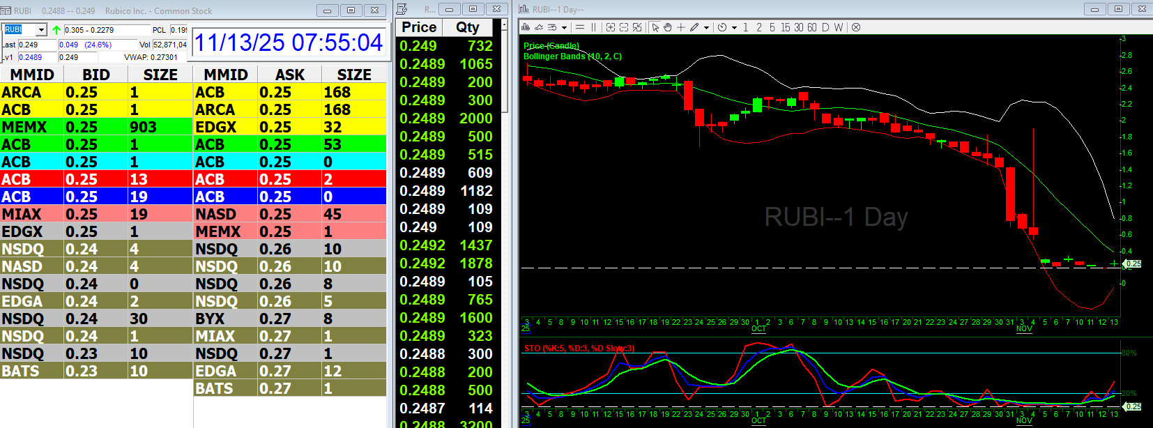
Task: Set chart to Daily (D) timeframe
Action: (825, 27)
